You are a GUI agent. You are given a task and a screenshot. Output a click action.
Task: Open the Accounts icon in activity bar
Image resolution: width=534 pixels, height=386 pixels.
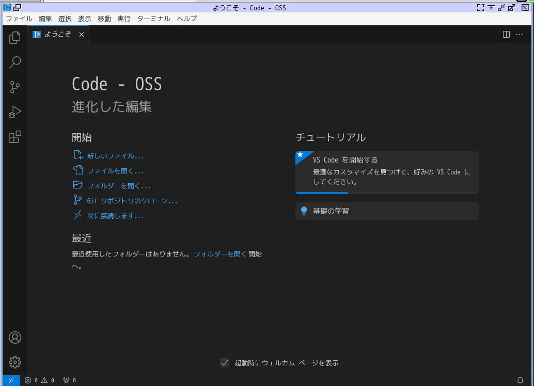tap(14, 337)
